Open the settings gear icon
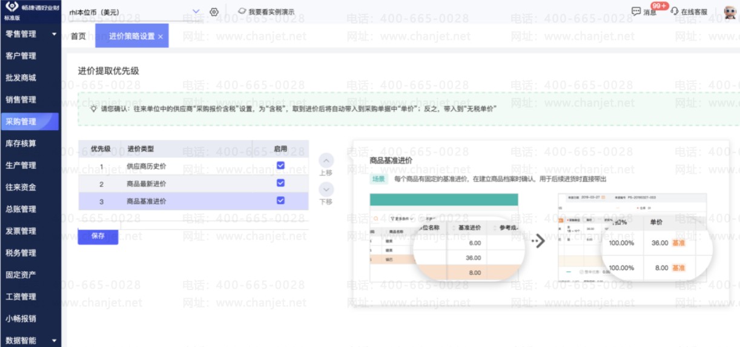 click(214, 12)
